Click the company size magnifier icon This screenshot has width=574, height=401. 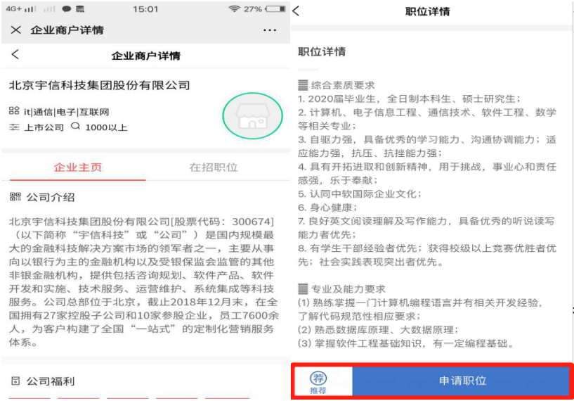pyautogui.click(x=75, y=127)
